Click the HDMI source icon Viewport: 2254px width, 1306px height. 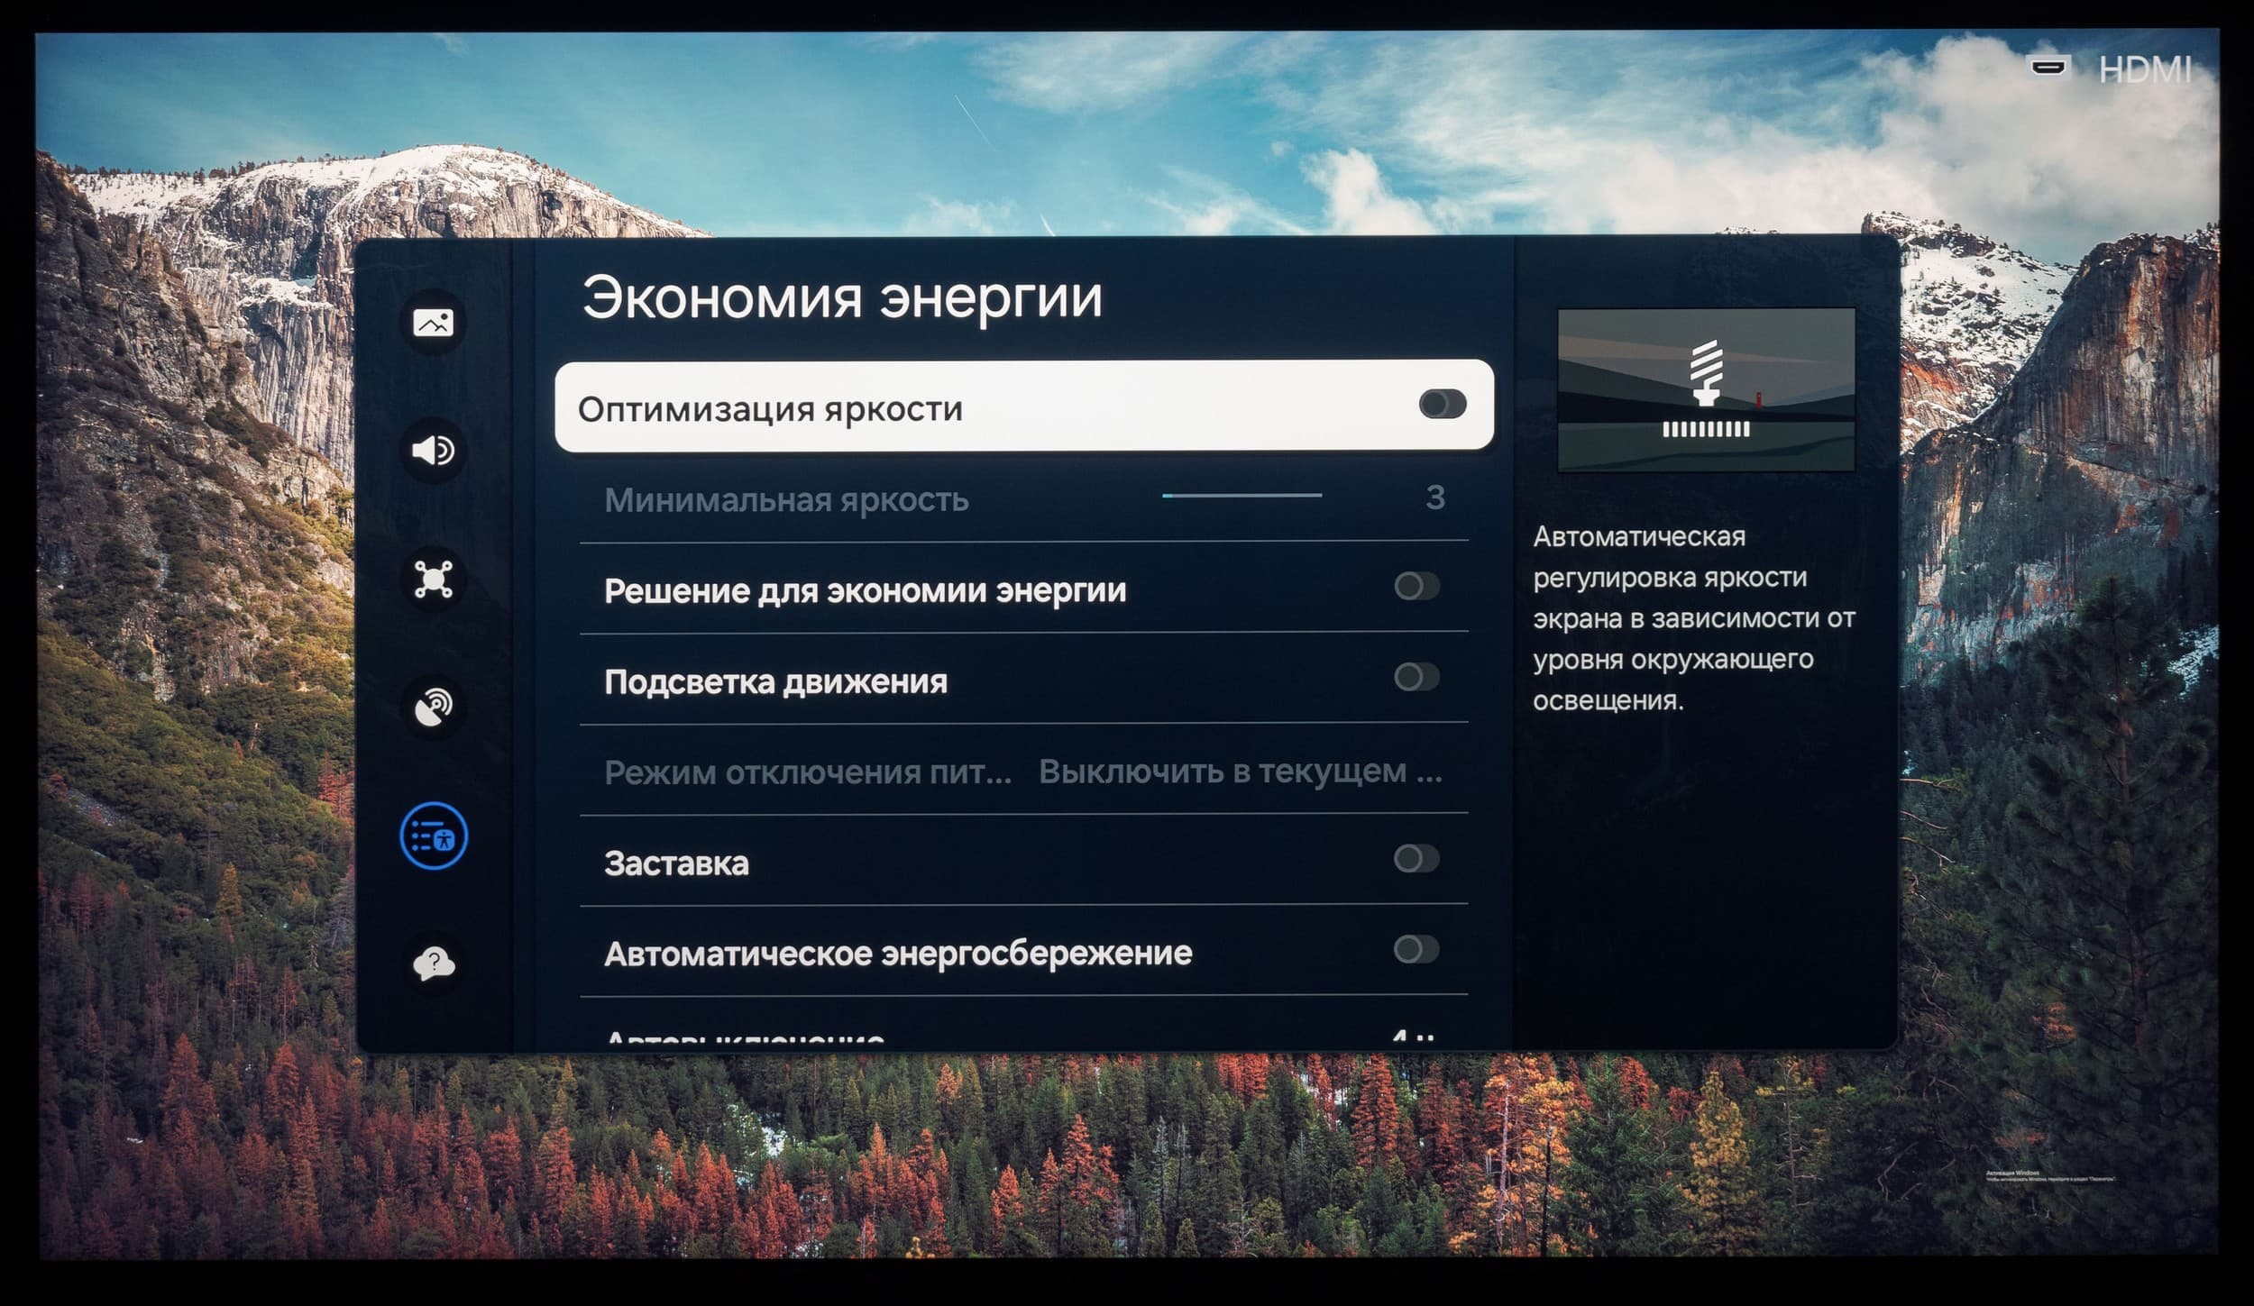[2048, 67]
